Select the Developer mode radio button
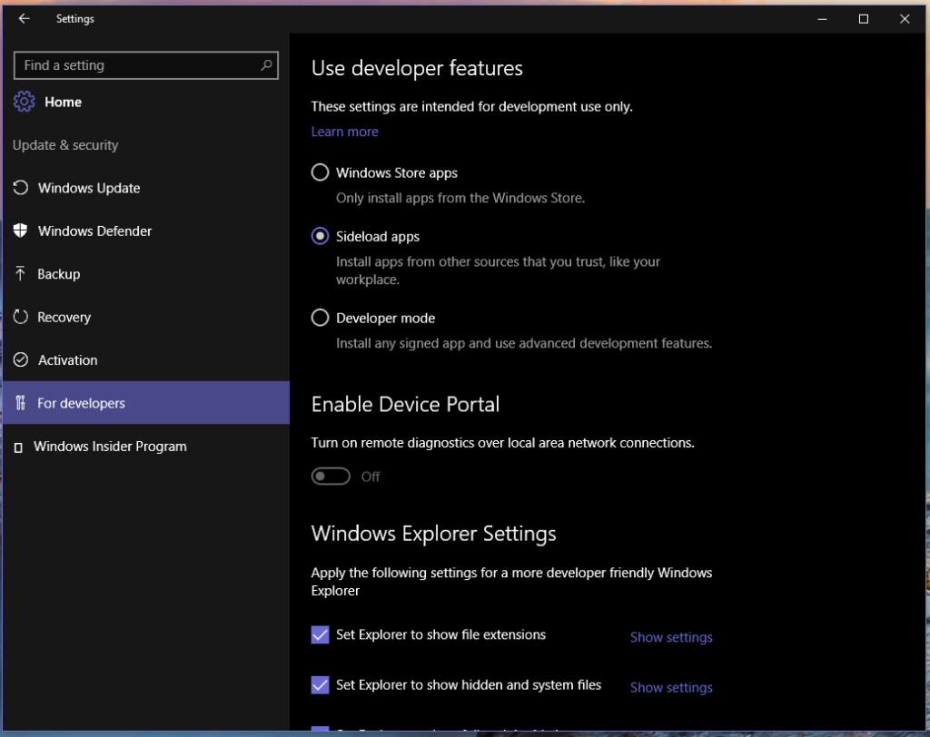 click(320, 318)
